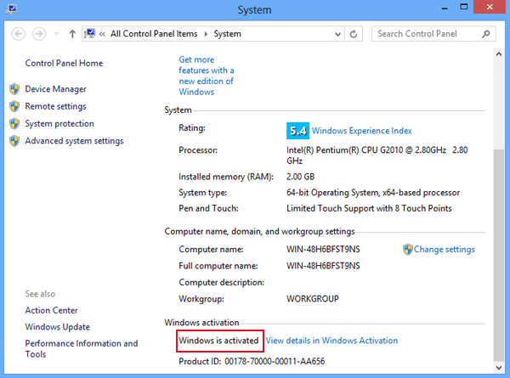The image size is (510, 378).
Task: Click the 5.4 rating badge
Action: (297, 131)
